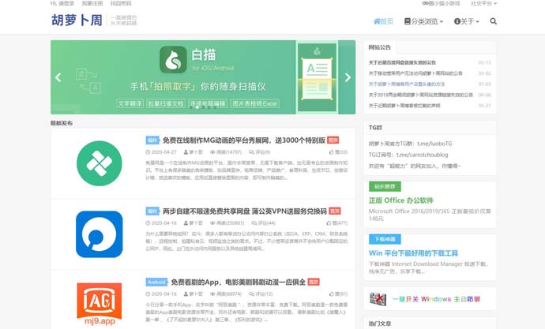This screenshot has width=545, height=329.
Task: Click views count 阅读(68974)
Action: [226, 294]
